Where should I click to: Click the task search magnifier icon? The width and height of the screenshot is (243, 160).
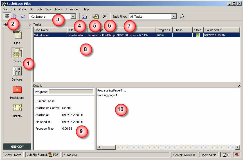point(182,16)
